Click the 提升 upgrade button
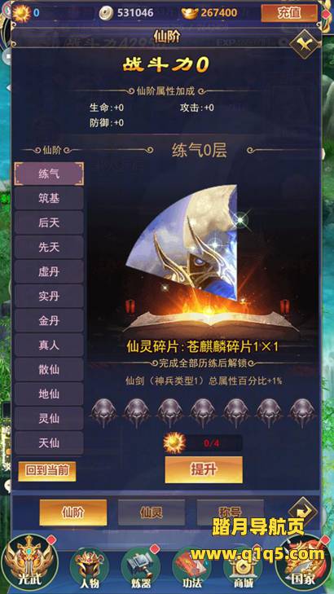The height and width of the screenshot is (594, 334). coord(204,469)
